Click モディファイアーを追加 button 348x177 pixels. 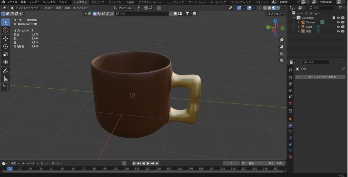click(x=320, y=77)
